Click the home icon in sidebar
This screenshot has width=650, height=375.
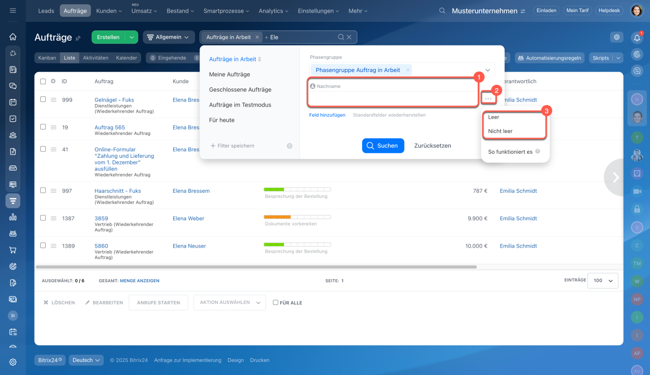click(13, 37)
